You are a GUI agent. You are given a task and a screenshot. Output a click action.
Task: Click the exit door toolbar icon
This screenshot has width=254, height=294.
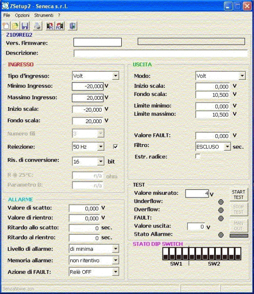coord(73,26)
